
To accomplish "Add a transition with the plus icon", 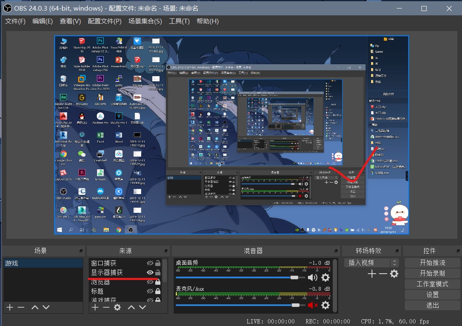I will 372,274.
